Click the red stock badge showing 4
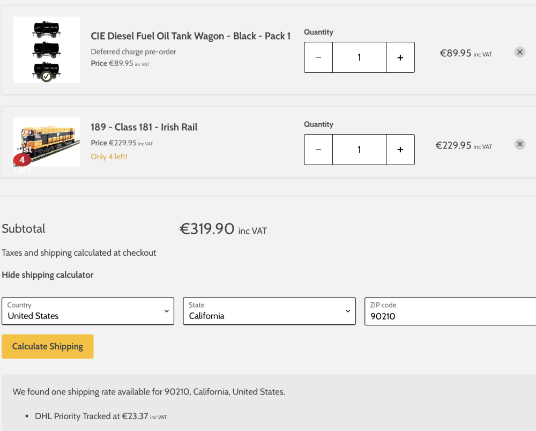 pyautogui.click(x=22, y=160)
